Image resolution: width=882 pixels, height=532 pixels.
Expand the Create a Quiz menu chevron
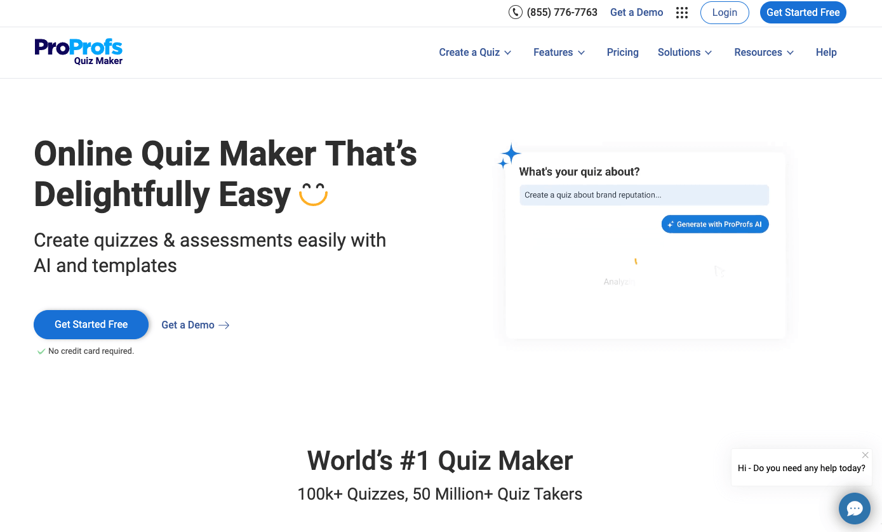coord(508,53)
